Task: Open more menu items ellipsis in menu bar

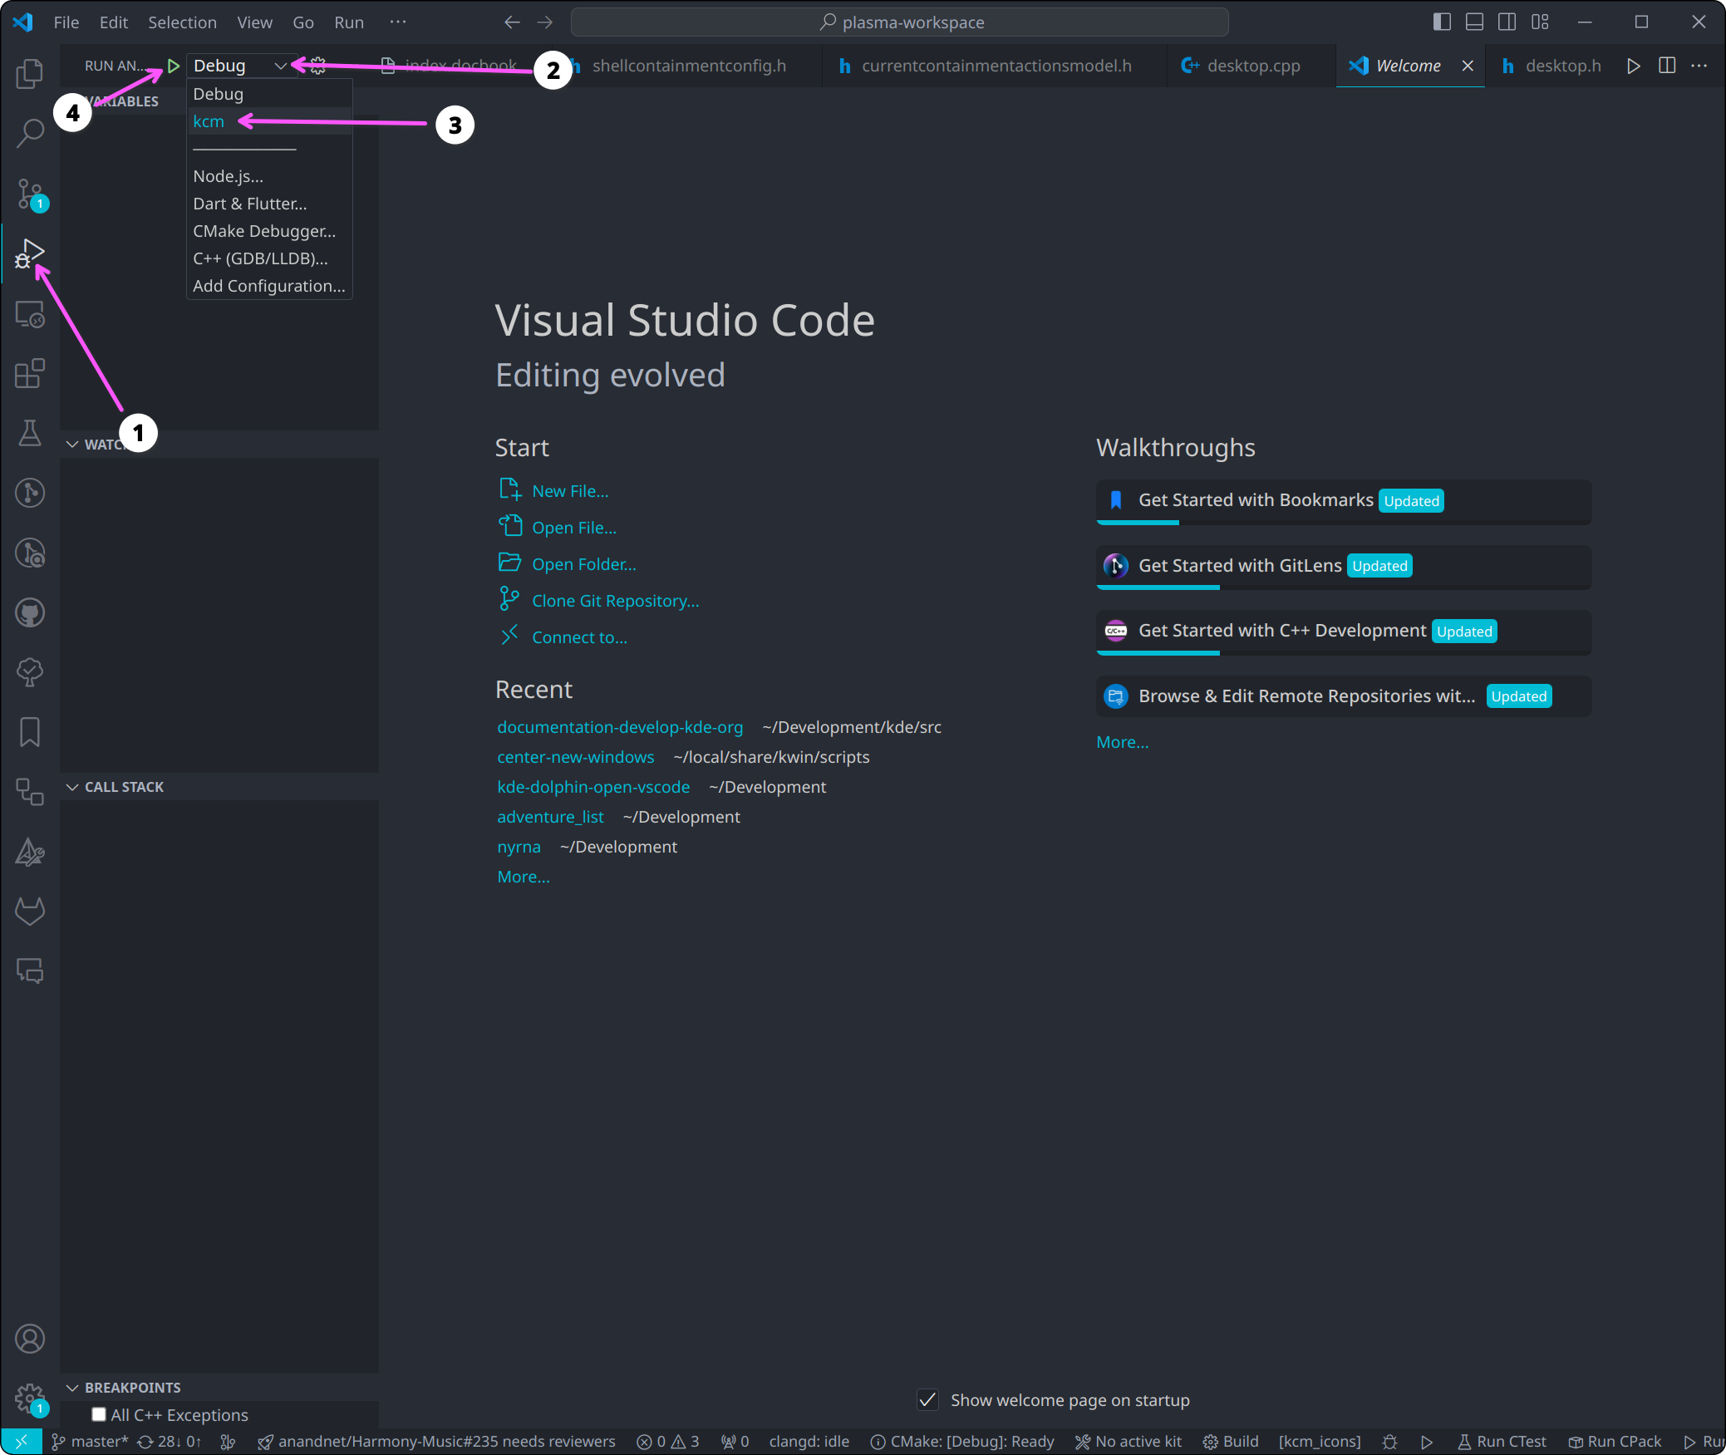Action: [x=398, y=22]
